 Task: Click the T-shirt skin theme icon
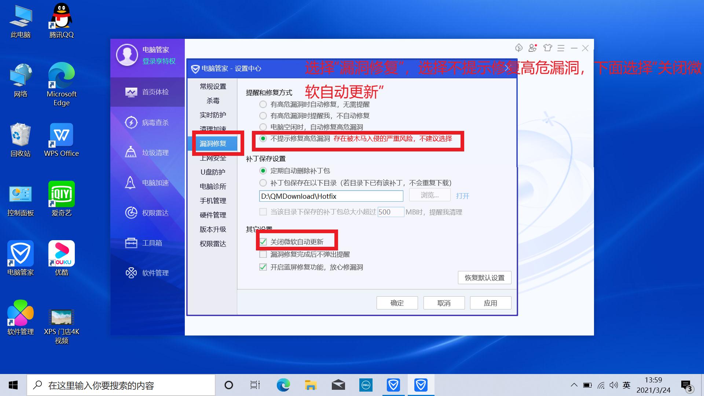click(x=548, y=48)
